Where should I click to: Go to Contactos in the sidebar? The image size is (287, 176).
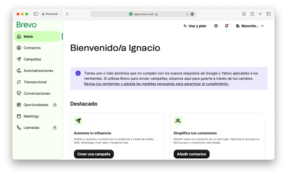click(x=37, y=48)
